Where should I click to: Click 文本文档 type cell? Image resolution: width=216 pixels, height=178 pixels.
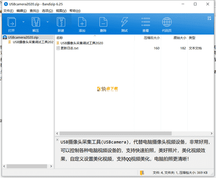pyautogui.click(x=195, y=48)
